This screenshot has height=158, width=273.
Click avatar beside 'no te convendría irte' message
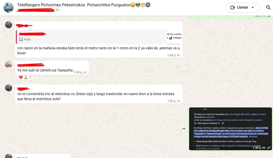point(9,88)
